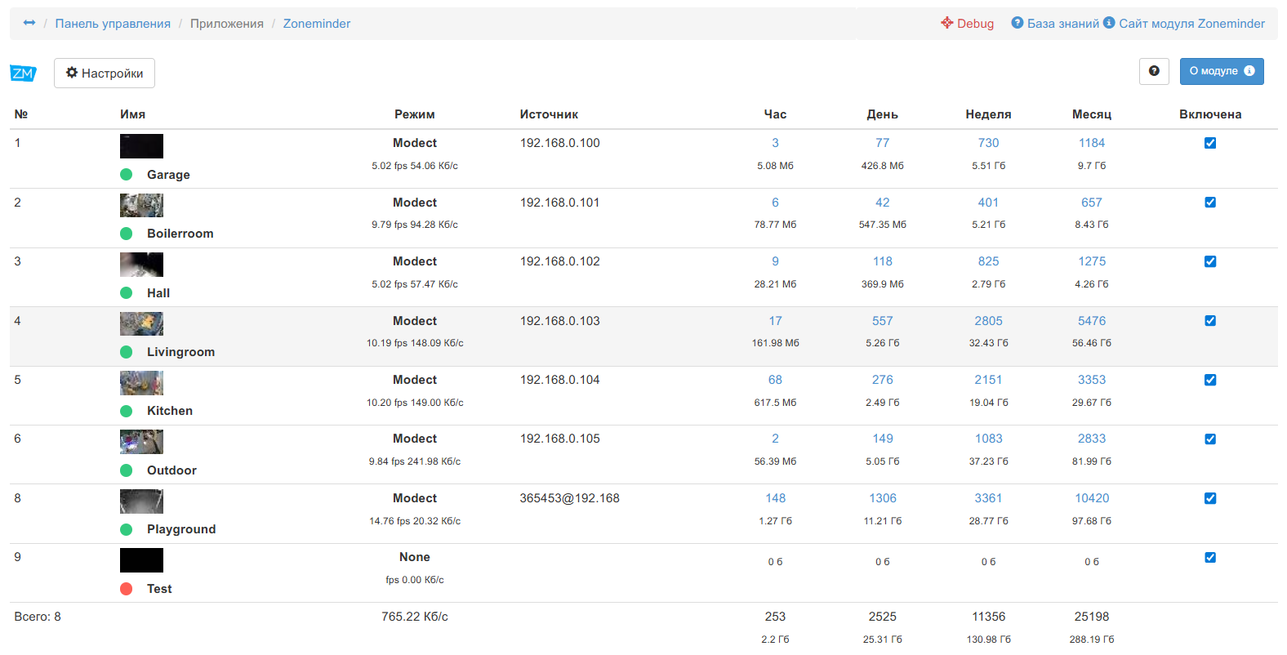Click the arrows icon in the breadcrumb
The width and height of the screenshot is (1287, 655).
coord(29,23)
